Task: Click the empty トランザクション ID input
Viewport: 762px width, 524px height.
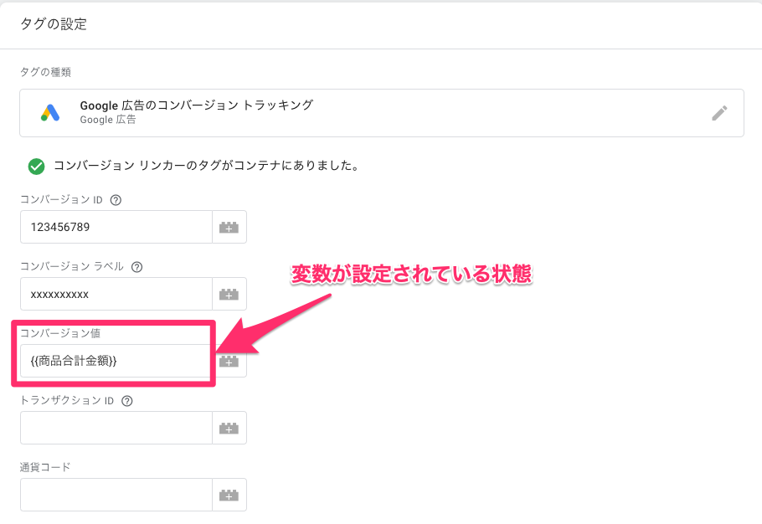Action: (116, 427)
